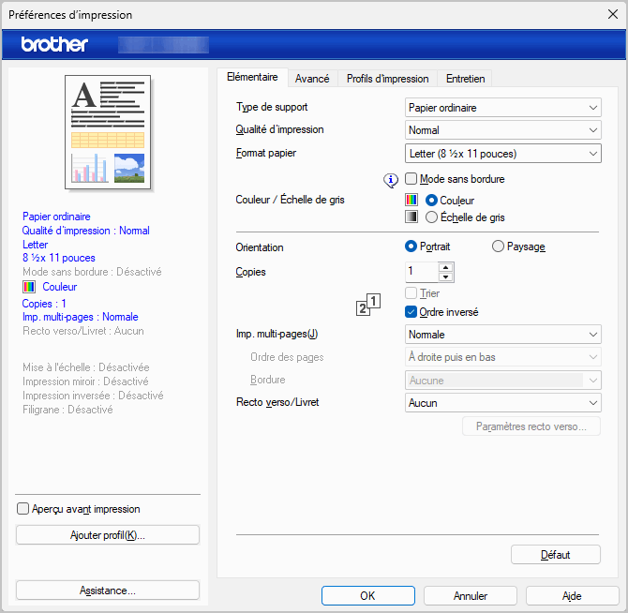Increase the Copies count with up arrow
Viewport: 628px width, 613px height.
445,266
